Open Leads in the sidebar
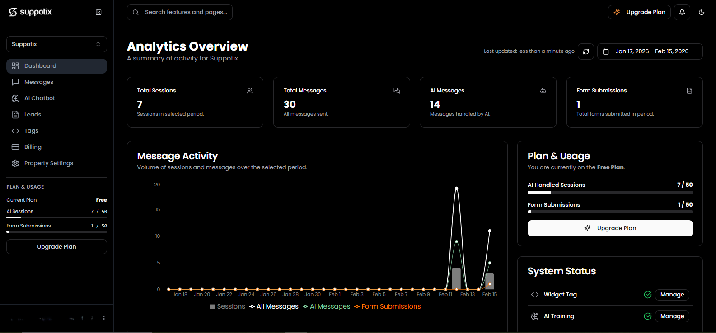The width and height of the screenshot is (716, 333). [x=56, y=115]
